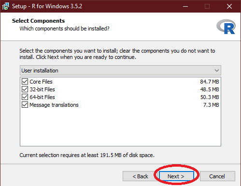Click the disk space requirement text
Image resolution: width=241 pixels, height=186 pixels.
click(87, 155)
